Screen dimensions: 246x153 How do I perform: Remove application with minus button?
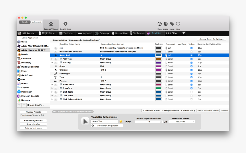click(24, 105)
